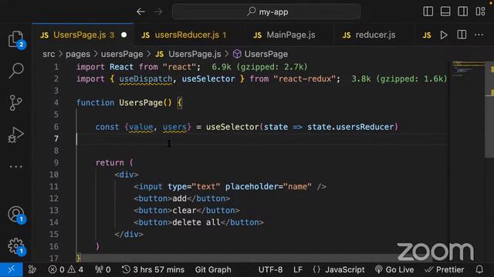Toggle the bottom panel
The width and height of the screenshot is (494, 277).
point(445,12)
